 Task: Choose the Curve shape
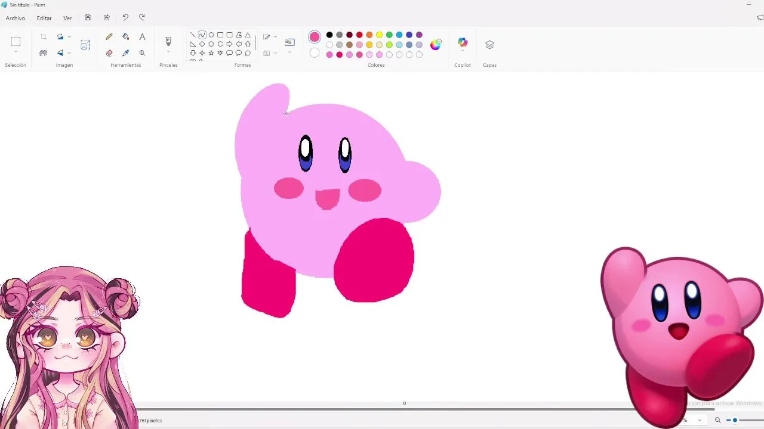[x=202, y=35]
